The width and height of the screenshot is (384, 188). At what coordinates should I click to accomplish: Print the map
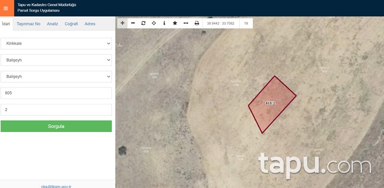click(x=197, y=23)
